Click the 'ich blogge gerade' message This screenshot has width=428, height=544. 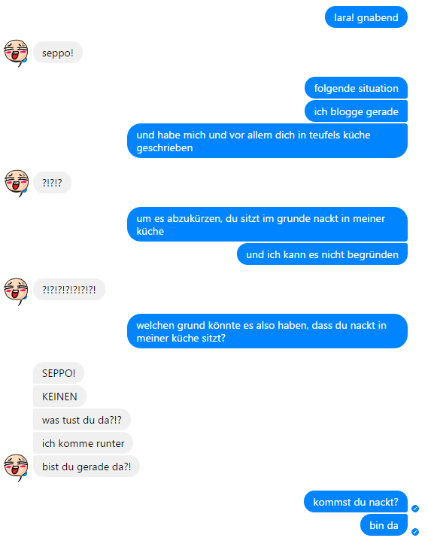tap(356, 111)
